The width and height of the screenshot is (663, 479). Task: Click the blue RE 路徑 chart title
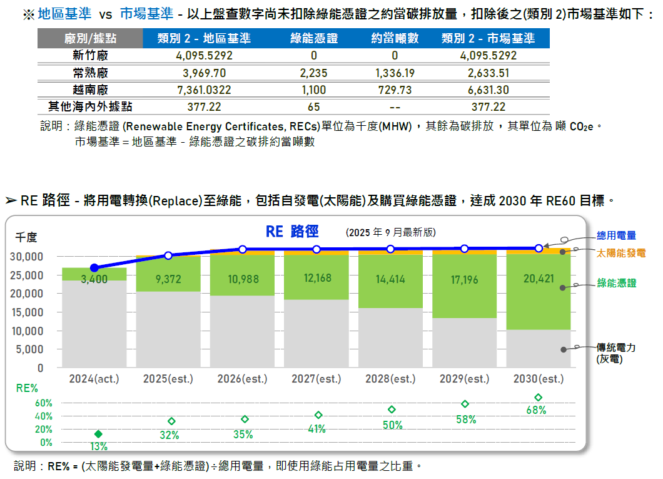pos(292,232)
